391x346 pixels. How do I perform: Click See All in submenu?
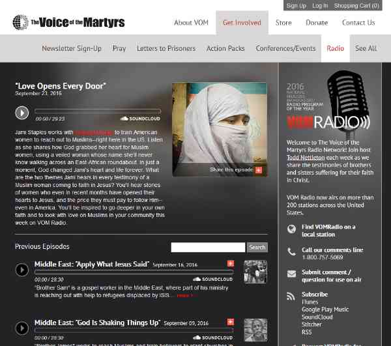[366, 48]
